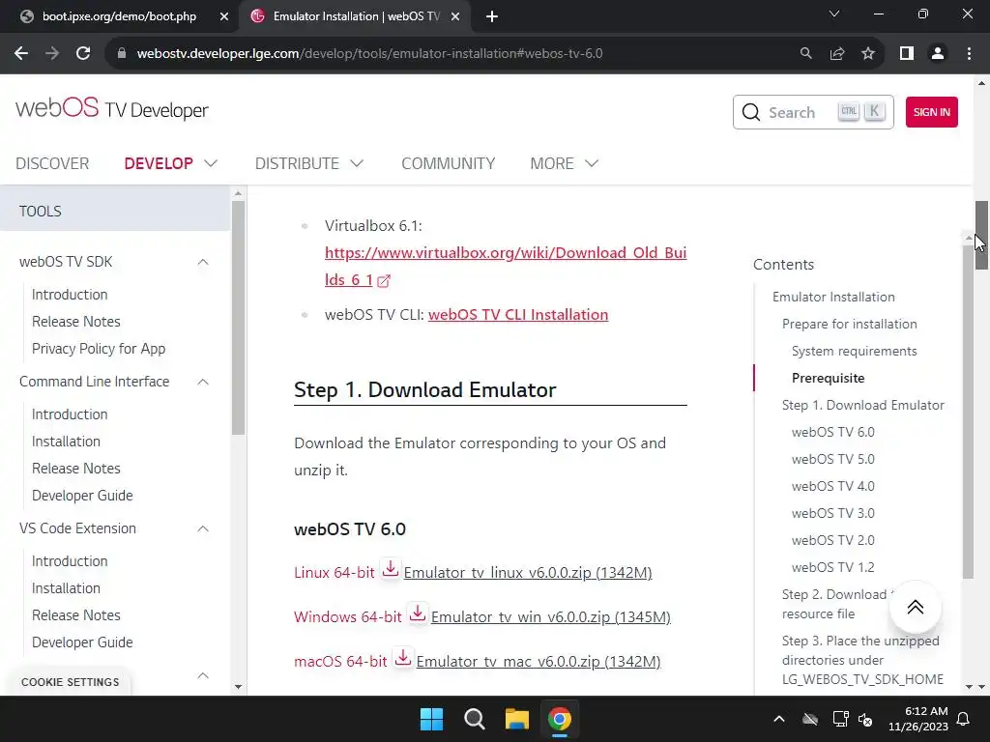Screen dimensions: 990x742
Task: Open VS Code Extension Developer Guide
Action: [x=82, y=642]
